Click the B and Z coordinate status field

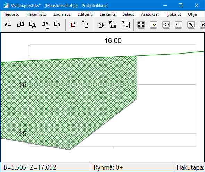45,167
